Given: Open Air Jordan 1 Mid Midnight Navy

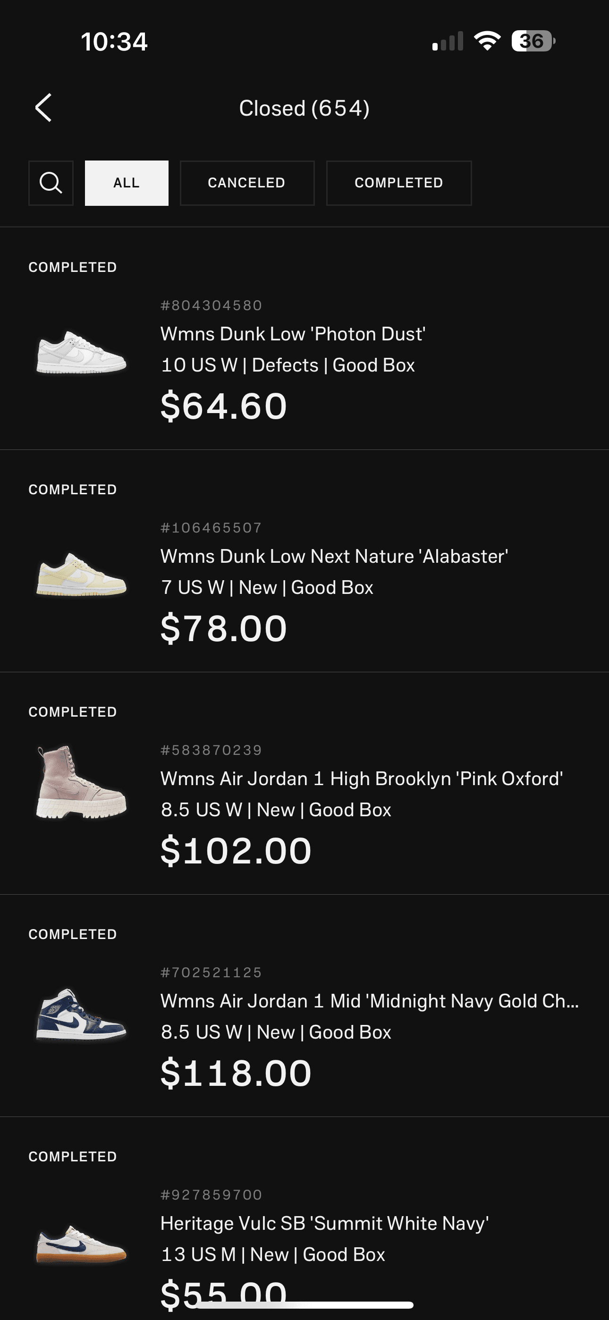Looking at the screenshot, I should pyautogui.click(x=370, y=1001).
